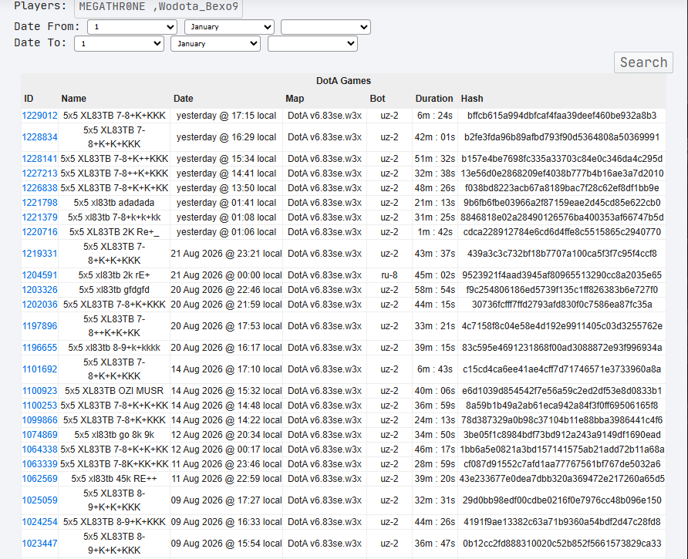Open game ID 1074869
The width and height of the screenshot is (688, 559).
pos(39,434)
